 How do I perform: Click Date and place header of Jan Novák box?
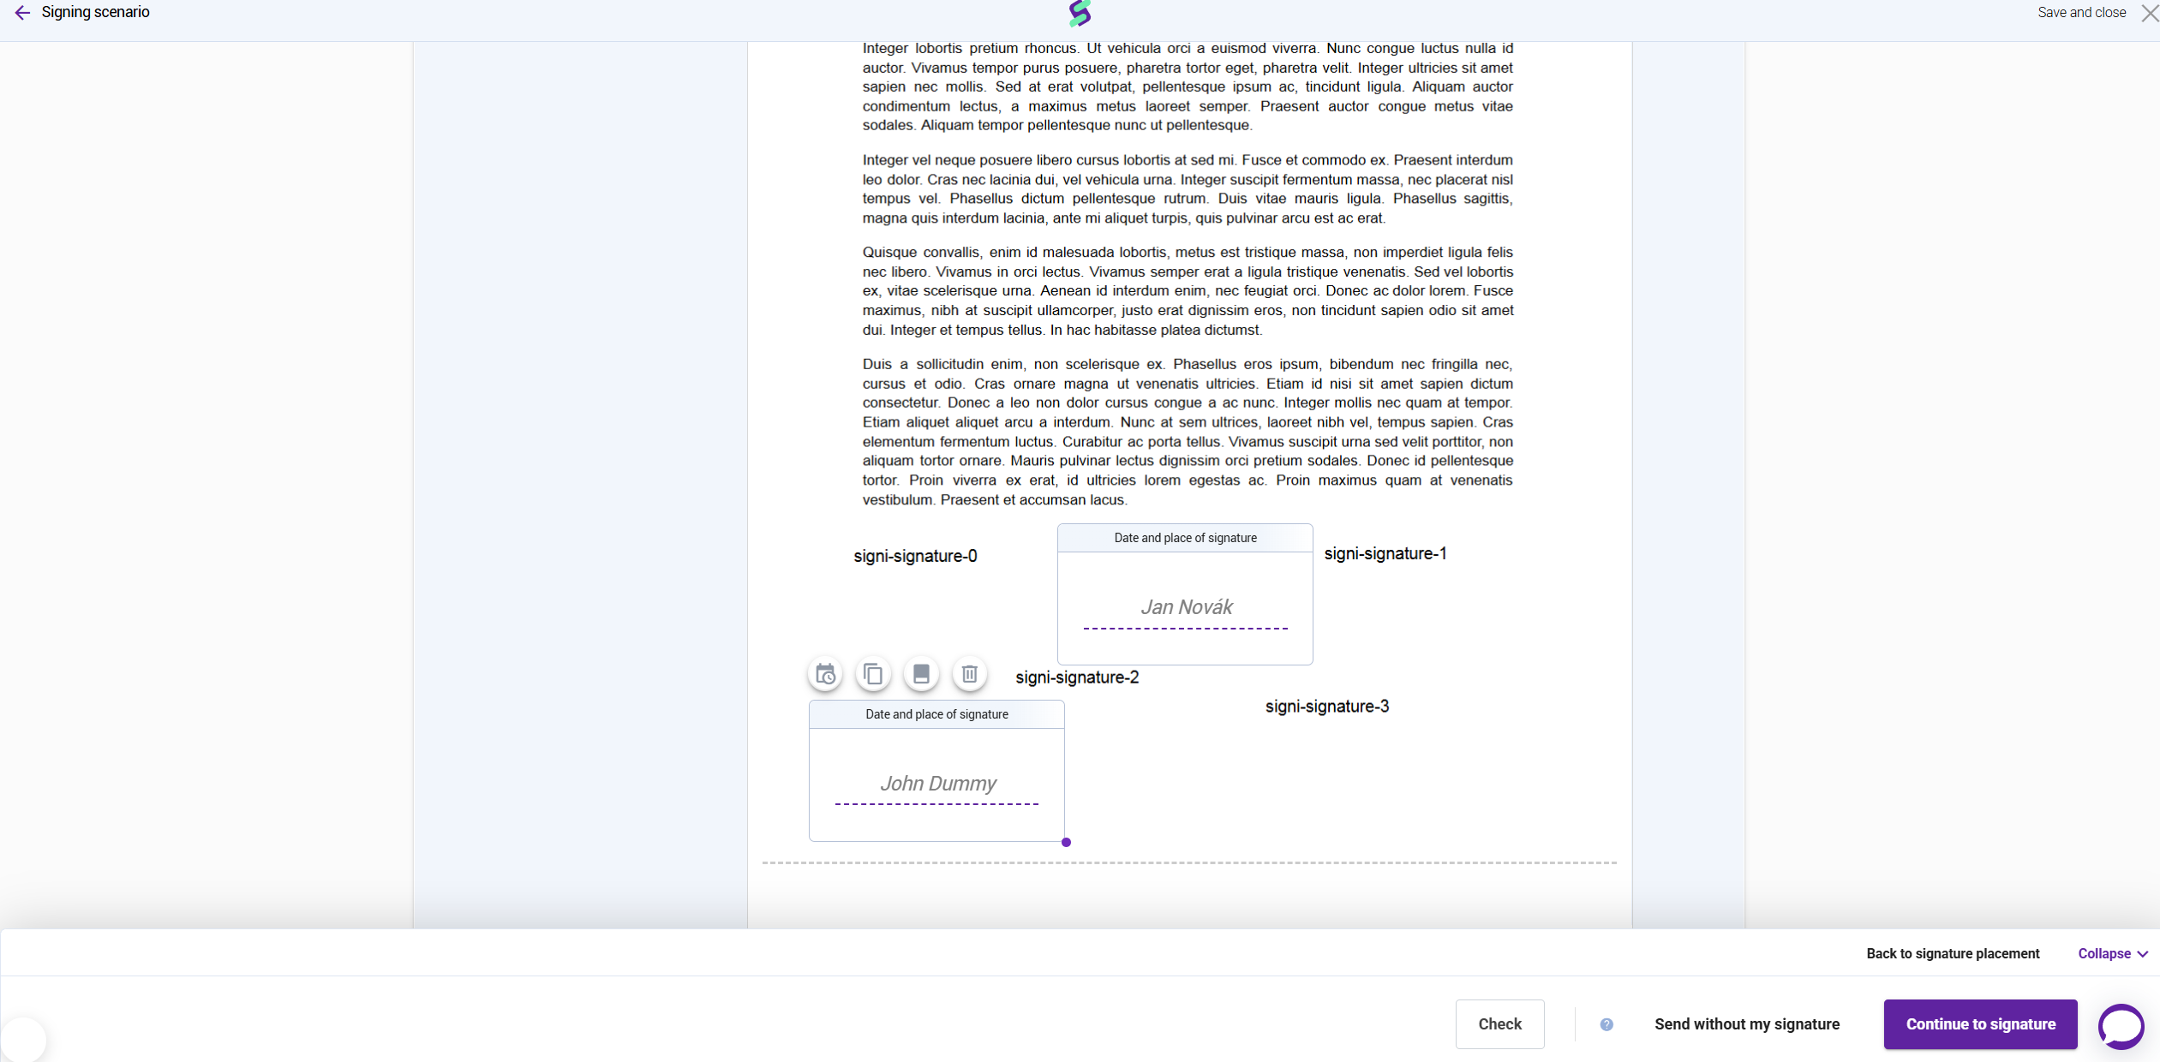click(1185, 538)
